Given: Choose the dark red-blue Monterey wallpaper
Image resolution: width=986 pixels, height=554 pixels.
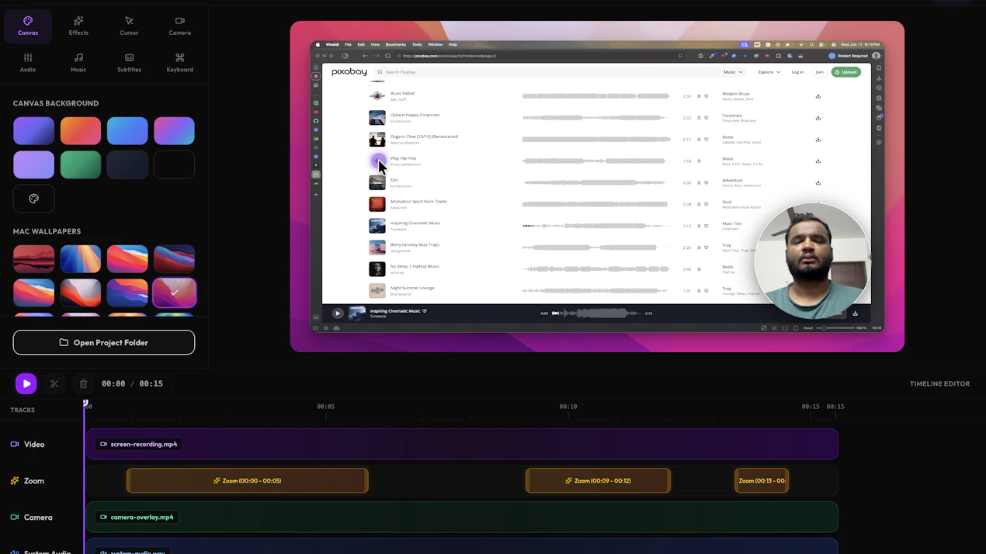Looking at the screenshot, I should [174, 259].
